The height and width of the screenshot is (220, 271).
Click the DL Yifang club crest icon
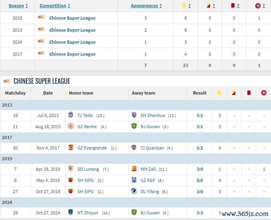click(x=134, y=192)
